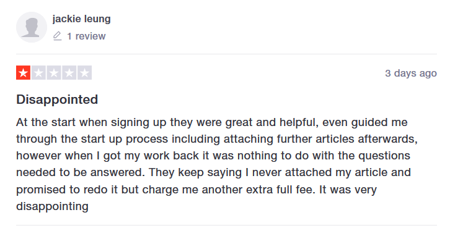Click the grey silhouette inside the avatar circle
The image size is (450, 236).
(x=32, y=28)
